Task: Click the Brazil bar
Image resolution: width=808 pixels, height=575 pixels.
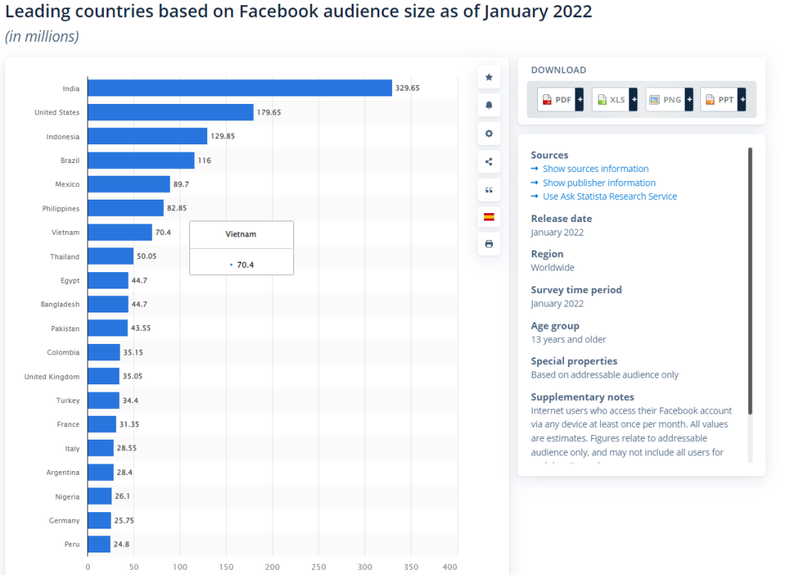Action: pos(141,160)
